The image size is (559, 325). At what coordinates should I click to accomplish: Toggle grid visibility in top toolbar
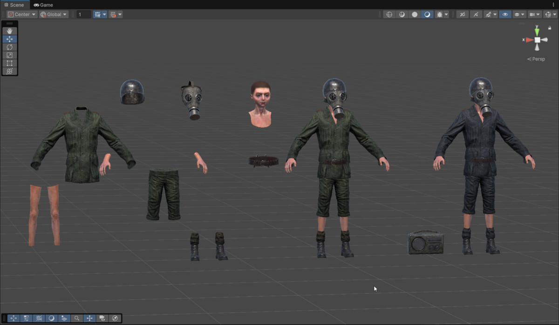[x=97, y=14]
